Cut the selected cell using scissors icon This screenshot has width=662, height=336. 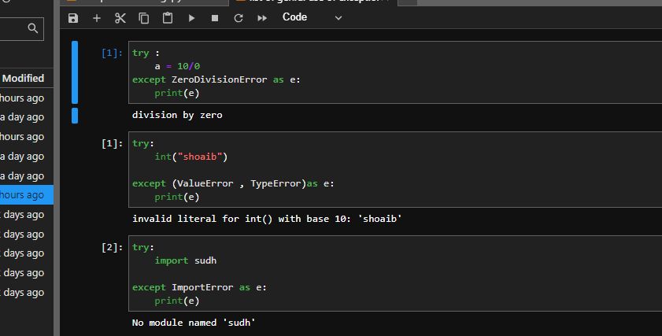coord(120,17)
